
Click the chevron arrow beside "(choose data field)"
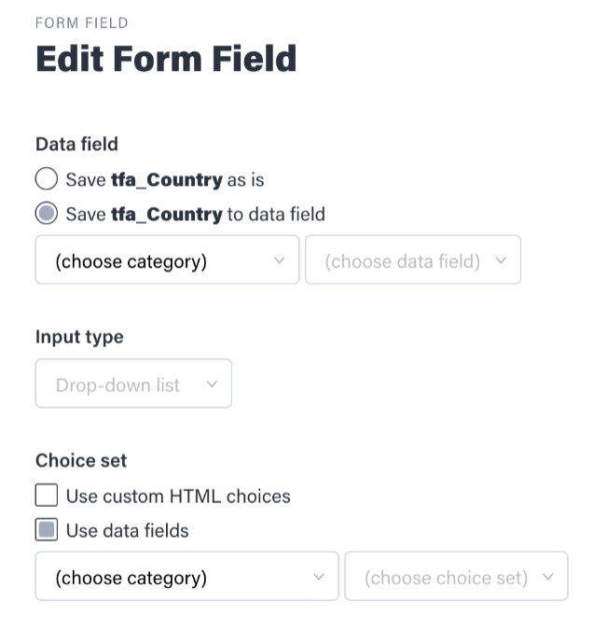pyautogui.click(x=501, y=260)
